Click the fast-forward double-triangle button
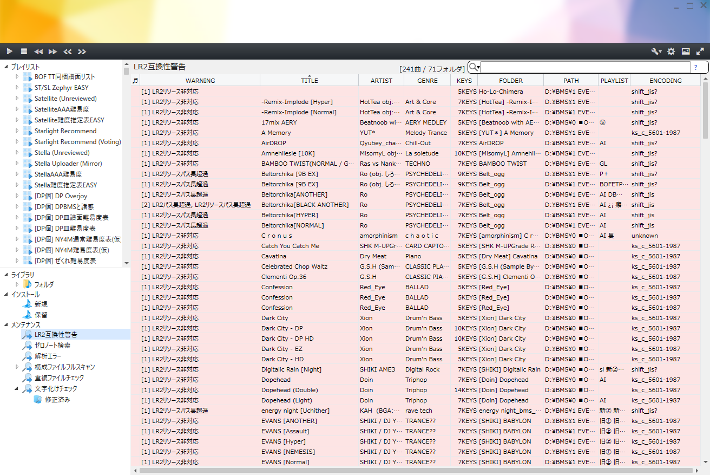The image size is (710, 475). [x=52, y=51]
